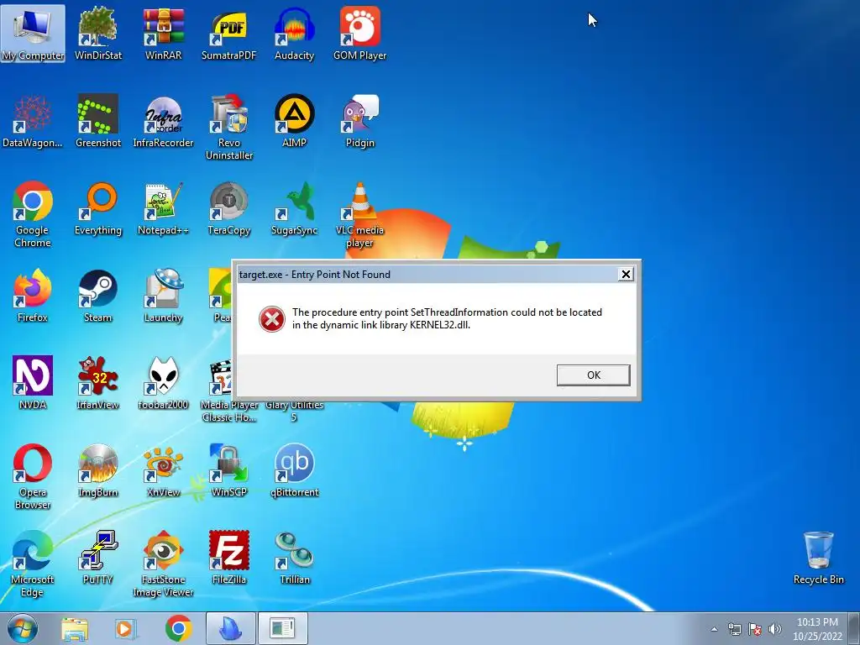The image size is (860, 645).
Task: Select the VLC media player shortcut
Action: point(359,214)
